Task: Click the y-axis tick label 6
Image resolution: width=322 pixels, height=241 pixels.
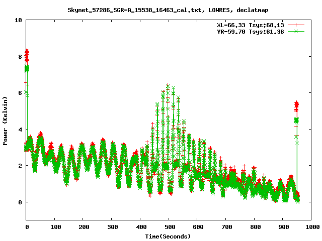Action: 20,93
